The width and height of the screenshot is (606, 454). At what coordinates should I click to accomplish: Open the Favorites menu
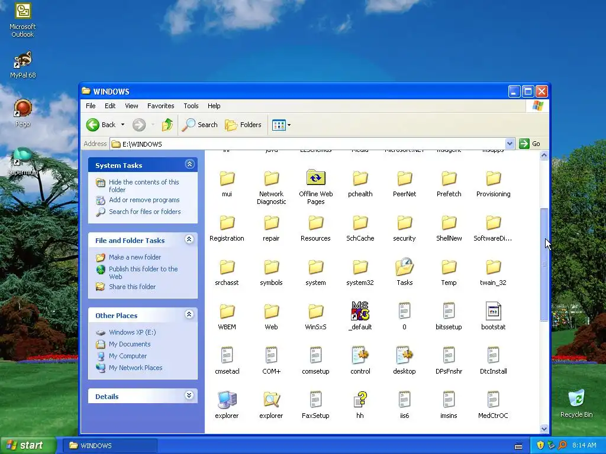pyautogui.click(x=161, y=106)
